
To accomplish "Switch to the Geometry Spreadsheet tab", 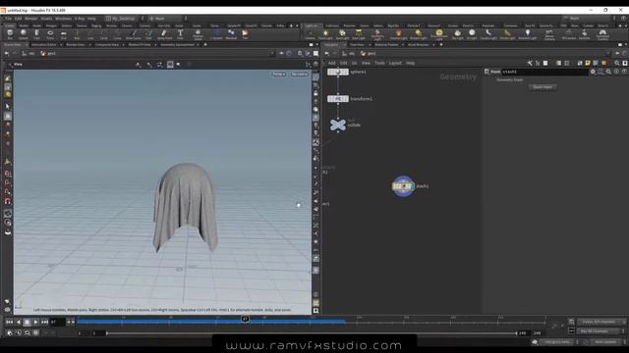I will pyautogui.click(x=177, y=45).
